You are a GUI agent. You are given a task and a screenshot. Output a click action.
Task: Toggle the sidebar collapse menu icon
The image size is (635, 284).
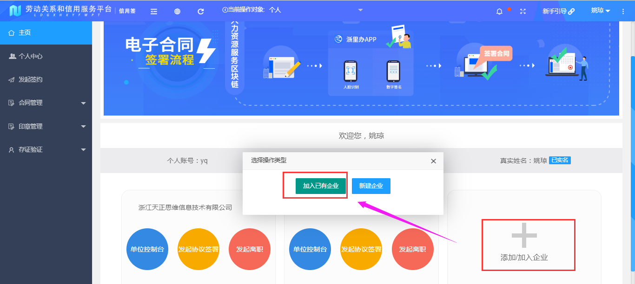(154, 12)
